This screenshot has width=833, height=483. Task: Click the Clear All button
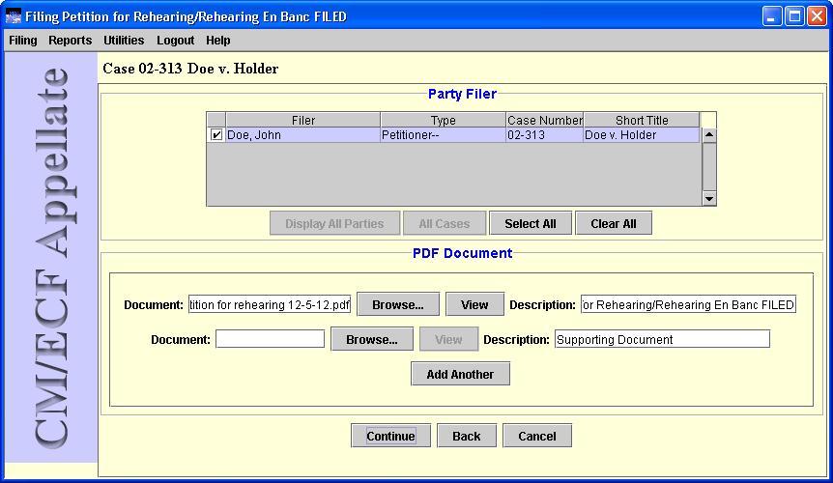(613, 223)
